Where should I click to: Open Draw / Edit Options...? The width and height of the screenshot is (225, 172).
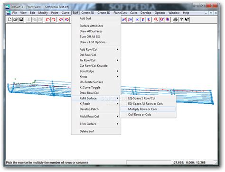coord(96,42)
